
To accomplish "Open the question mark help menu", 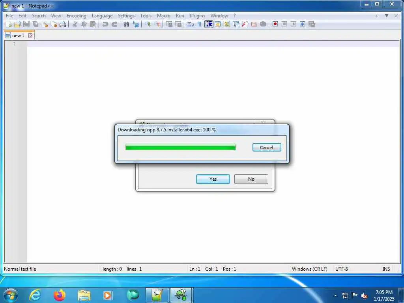I will 234,16.
